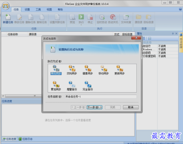Close the 方式与名称 dialog
This screenshot has width=183, height=144.
136,38
